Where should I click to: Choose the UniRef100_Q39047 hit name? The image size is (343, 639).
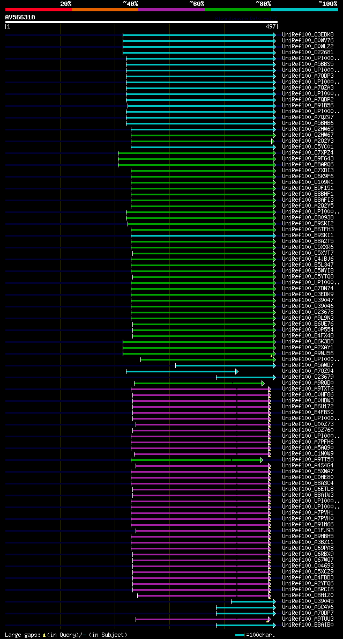pyautogui.click(x=308, y=300)
